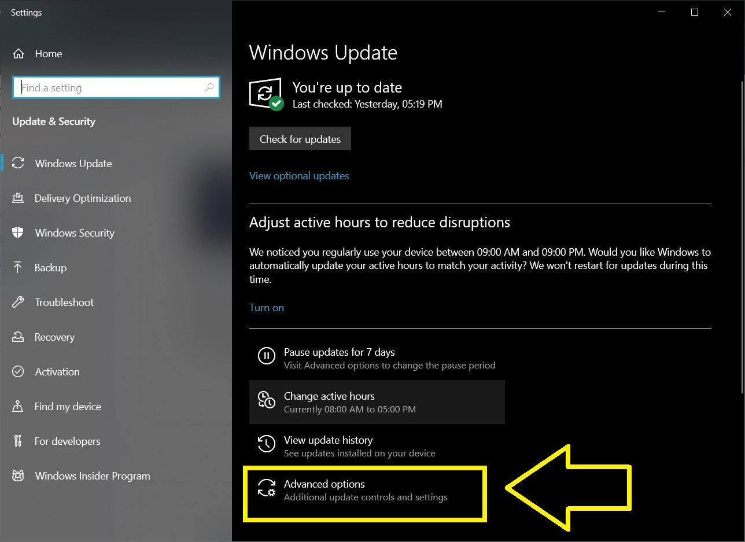This screenshot has height=542, width=745.
Task: Click the search magnifier icon
Action: pos(209,87)
